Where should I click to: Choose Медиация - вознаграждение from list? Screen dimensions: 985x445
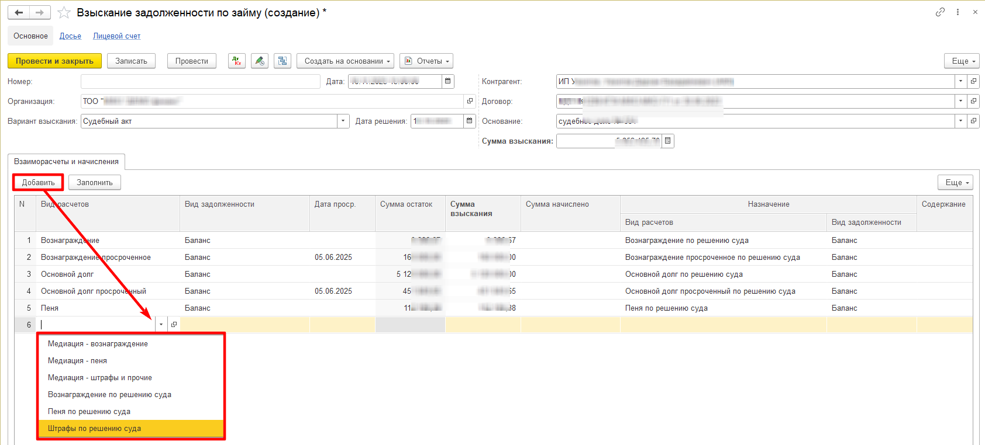tap(131, 344)
